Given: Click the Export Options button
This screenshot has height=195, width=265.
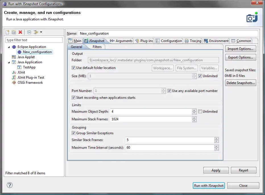Looking at the screenshot, I should point(241,57).
